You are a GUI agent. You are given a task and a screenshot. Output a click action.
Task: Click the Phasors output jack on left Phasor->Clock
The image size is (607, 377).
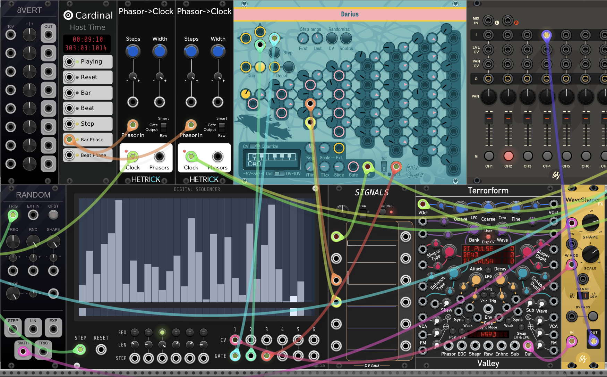point(160,157)
